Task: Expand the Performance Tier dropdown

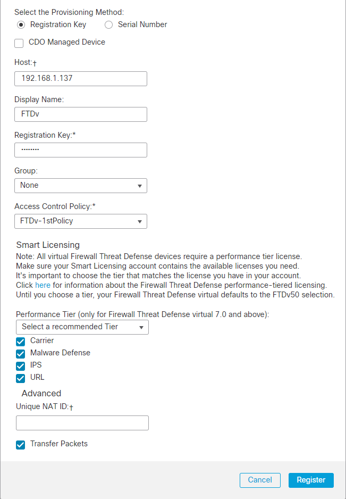Action: (x=82, y=327)
